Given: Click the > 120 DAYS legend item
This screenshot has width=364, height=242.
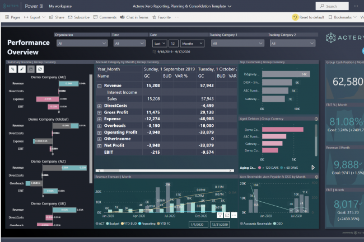Looking at the screenshot, I should click(268, 168).
